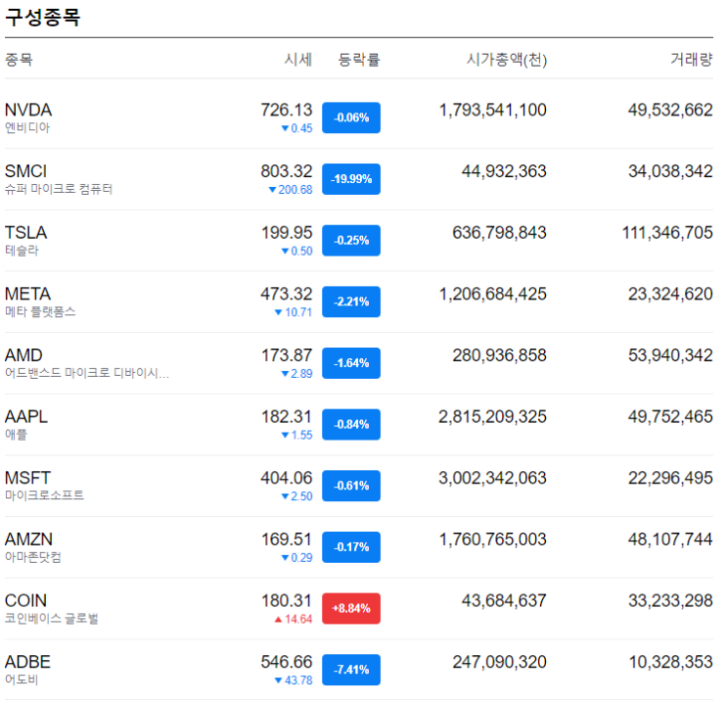Open the SMCI stock entry
The image size is (727, 703).
click(x=26, y=171)
